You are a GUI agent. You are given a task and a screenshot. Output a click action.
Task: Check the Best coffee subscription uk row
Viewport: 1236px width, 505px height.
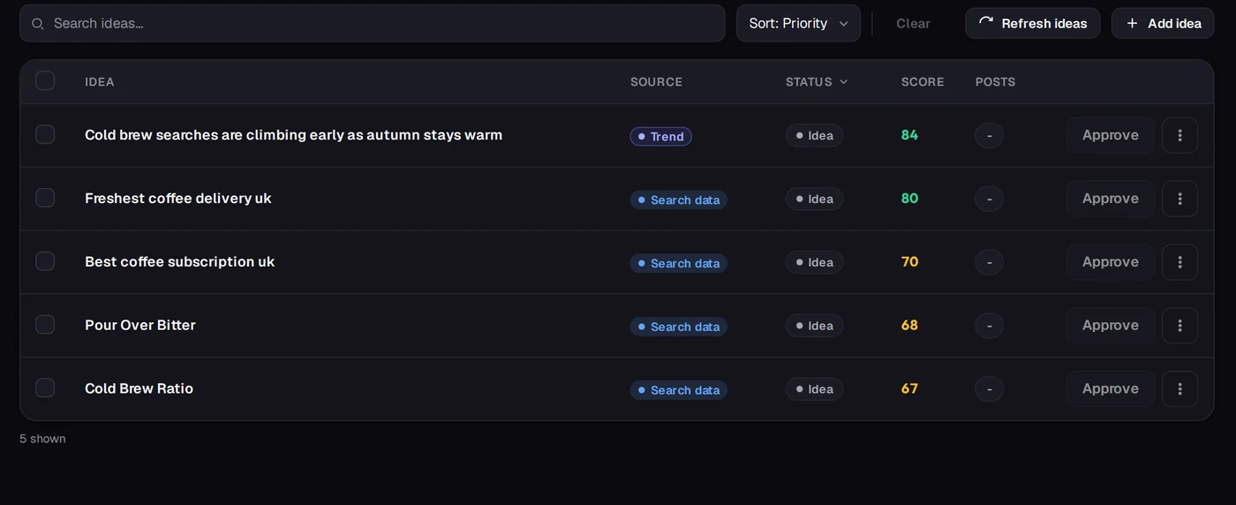click(x=45, y=261)
